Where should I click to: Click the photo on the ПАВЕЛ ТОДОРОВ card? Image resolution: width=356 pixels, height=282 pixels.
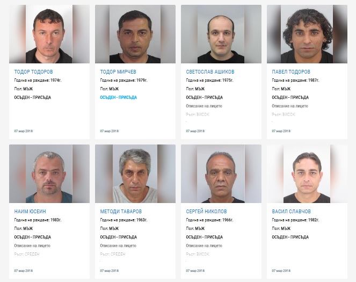307,34
